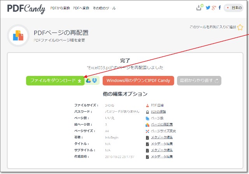This screenshot has width=249, height=174.
Task: Click the このツールをお気に入りに追加 text
Action: tap(212, 27)
